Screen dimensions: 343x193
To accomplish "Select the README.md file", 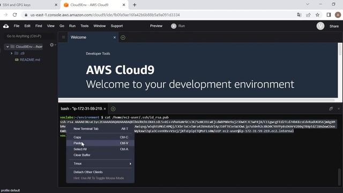I will 30,60.
